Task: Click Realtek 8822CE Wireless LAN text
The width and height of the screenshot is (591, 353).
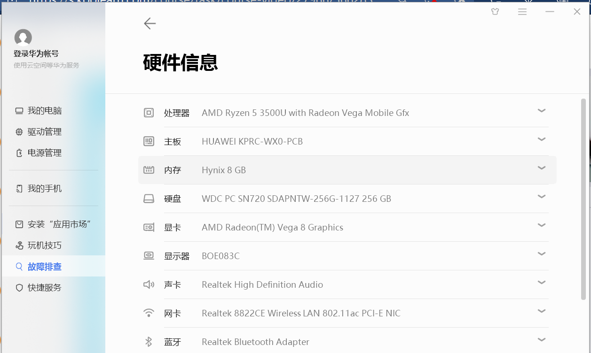Action: coord(301,313)
